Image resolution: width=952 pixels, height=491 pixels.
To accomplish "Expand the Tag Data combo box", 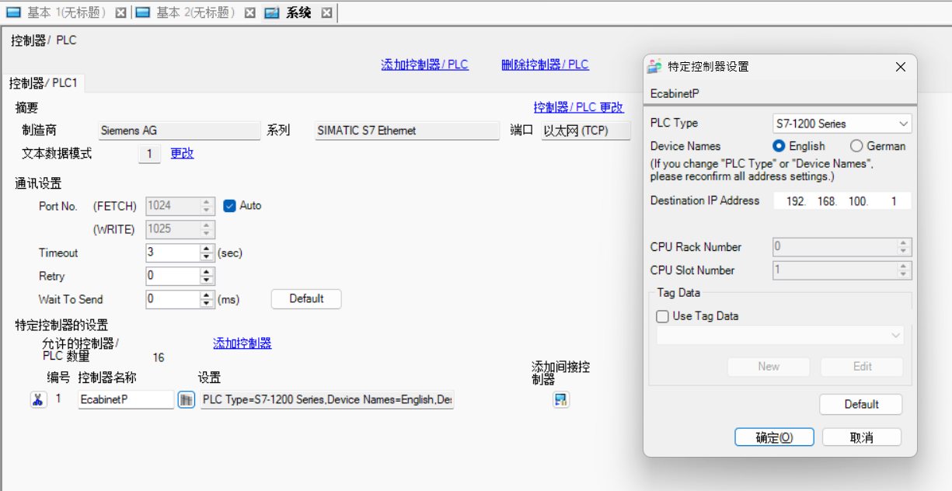I will click(x=897, y=336).
